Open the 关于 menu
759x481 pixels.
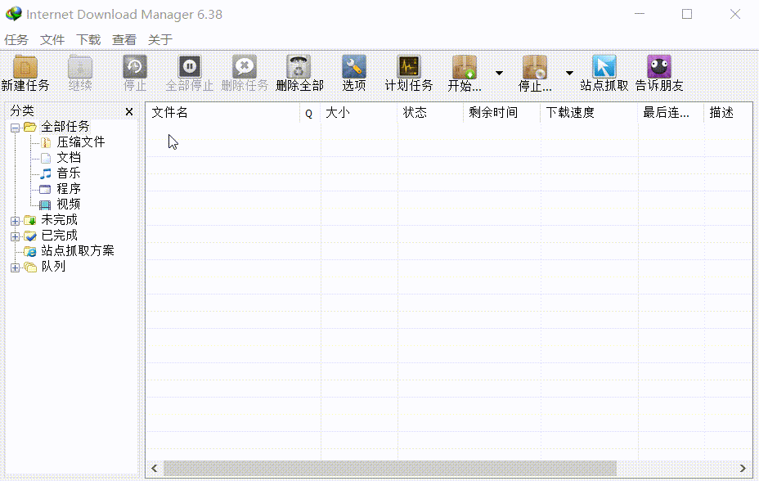pyautogui.click(x=159, y=40)
